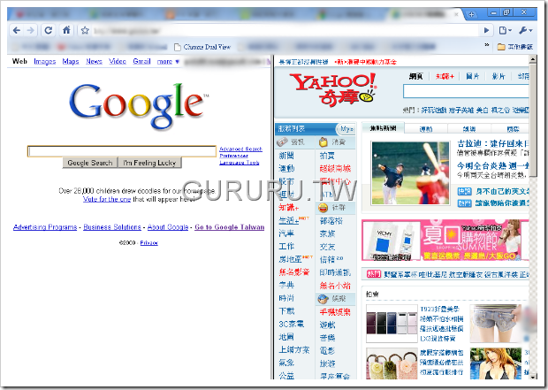The width and height of the screenshot is (548, 390).
Task: Click the capped face header 娛樂 in sidebar
Action: (332, 299)
